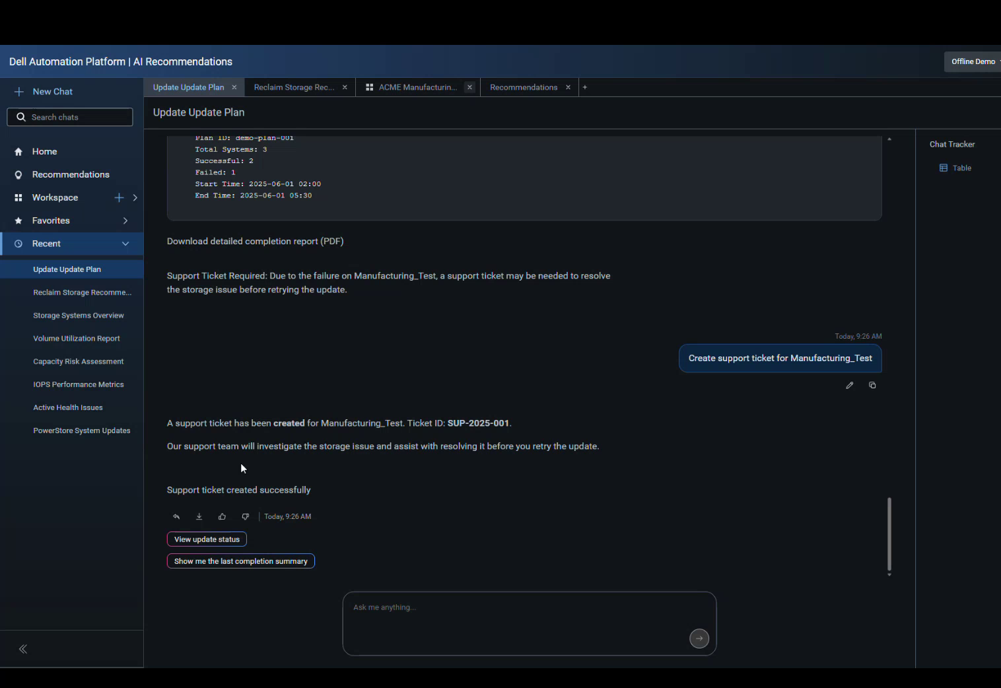The image size is (1001, 688).
Task: Start a New Chat via plus icon
Action: click(x=19, y=92)
